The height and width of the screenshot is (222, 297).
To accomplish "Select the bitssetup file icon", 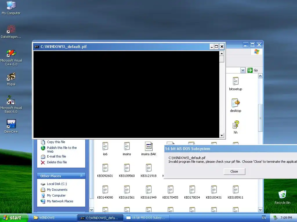I will (236, 84).
